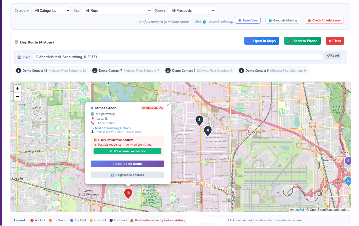Open the All Reps dropdown
The height and width of the screenshot is (226, 359).
pos(117,10)
